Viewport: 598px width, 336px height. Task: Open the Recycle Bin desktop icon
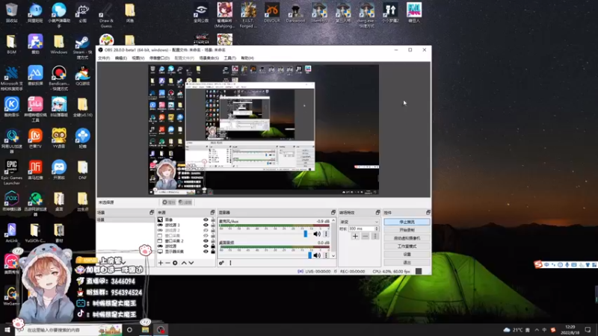(11, 13)
